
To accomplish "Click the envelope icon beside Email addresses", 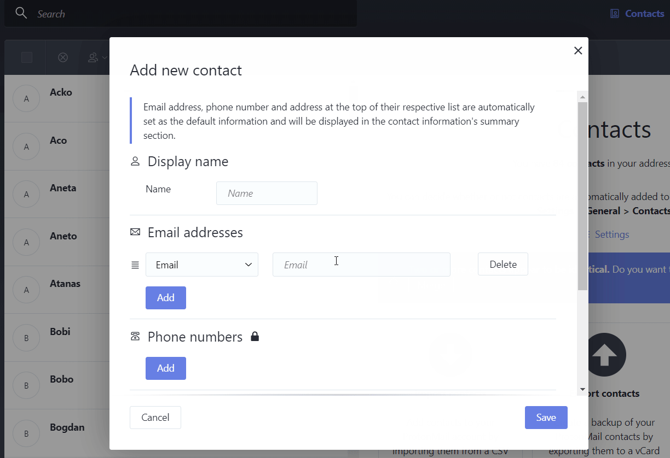I will [135, 232].
